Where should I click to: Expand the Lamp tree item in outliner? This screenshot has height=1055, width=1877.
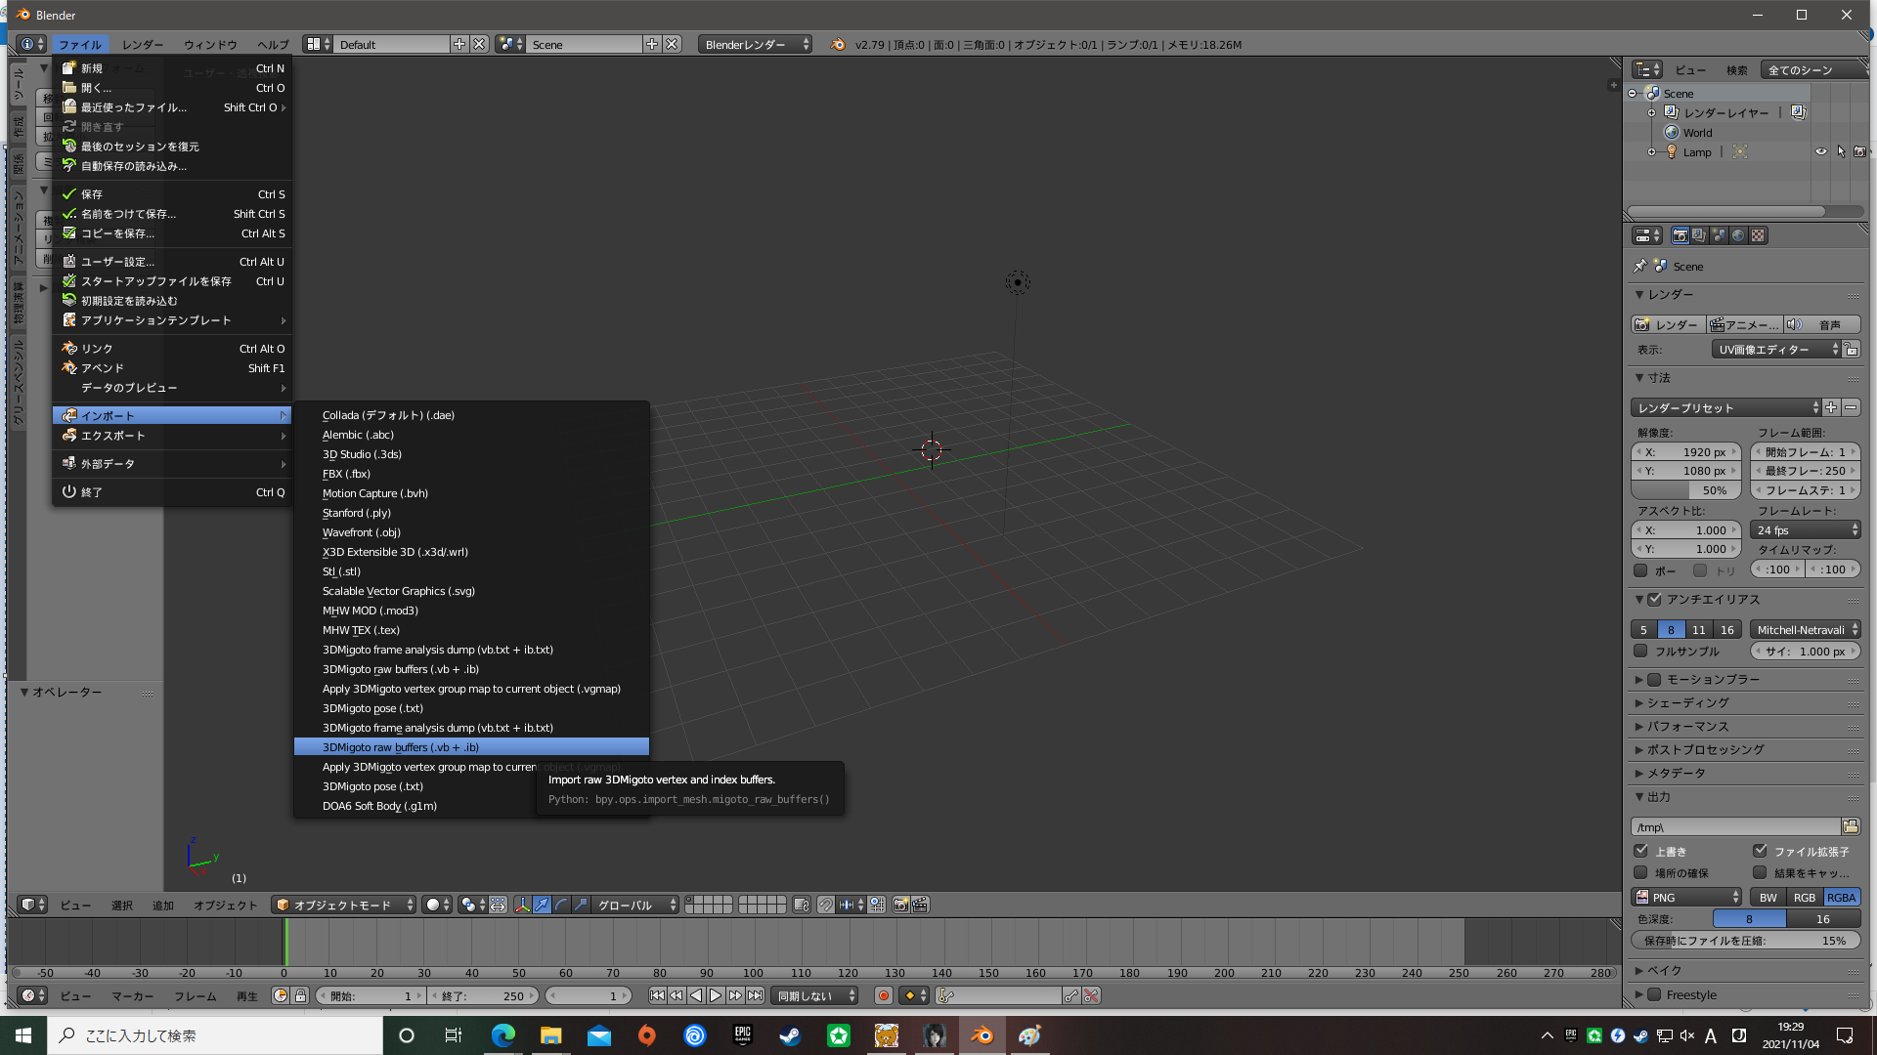(1651, 151)
